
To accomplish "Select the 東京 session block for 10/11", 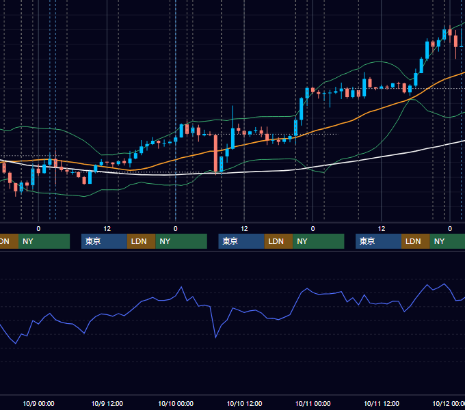I will pos(378,241).
